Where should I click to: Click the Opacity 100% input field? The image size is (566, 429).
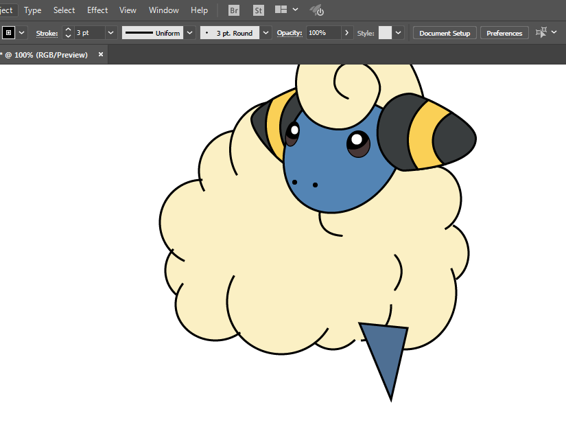(x=323, y=33)
